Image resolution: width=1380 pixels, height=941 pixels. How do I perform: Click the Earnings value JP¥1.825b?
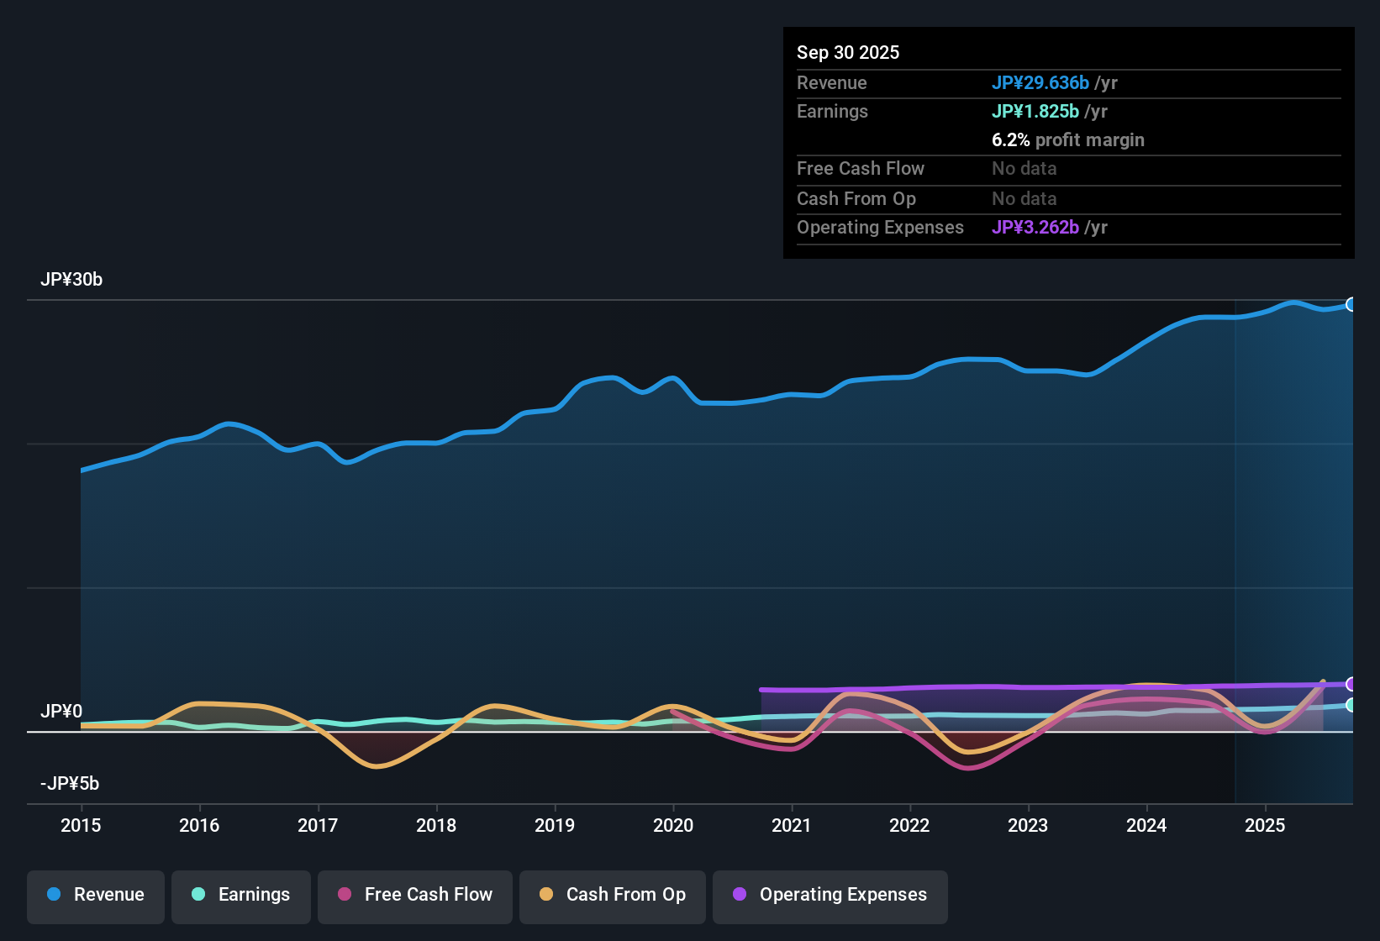pos(1036,111)
